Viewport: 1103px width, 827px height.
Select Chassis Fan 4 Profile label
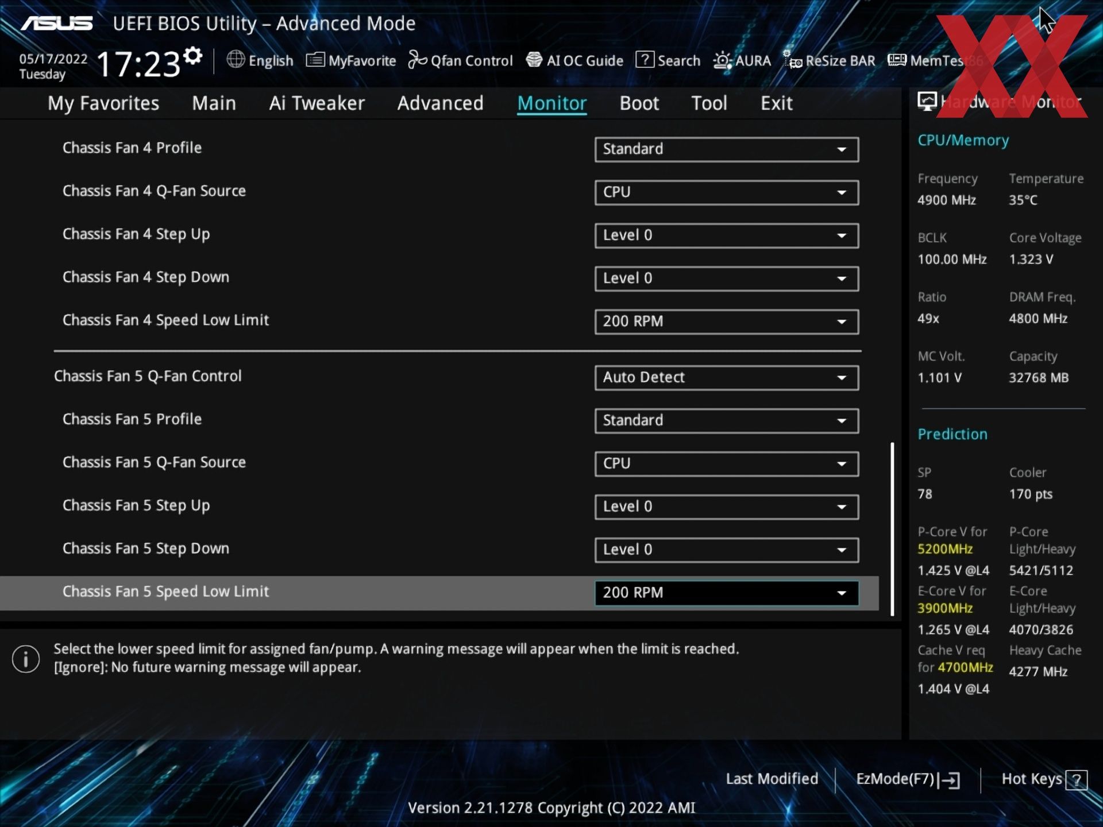tap(132, 148)
